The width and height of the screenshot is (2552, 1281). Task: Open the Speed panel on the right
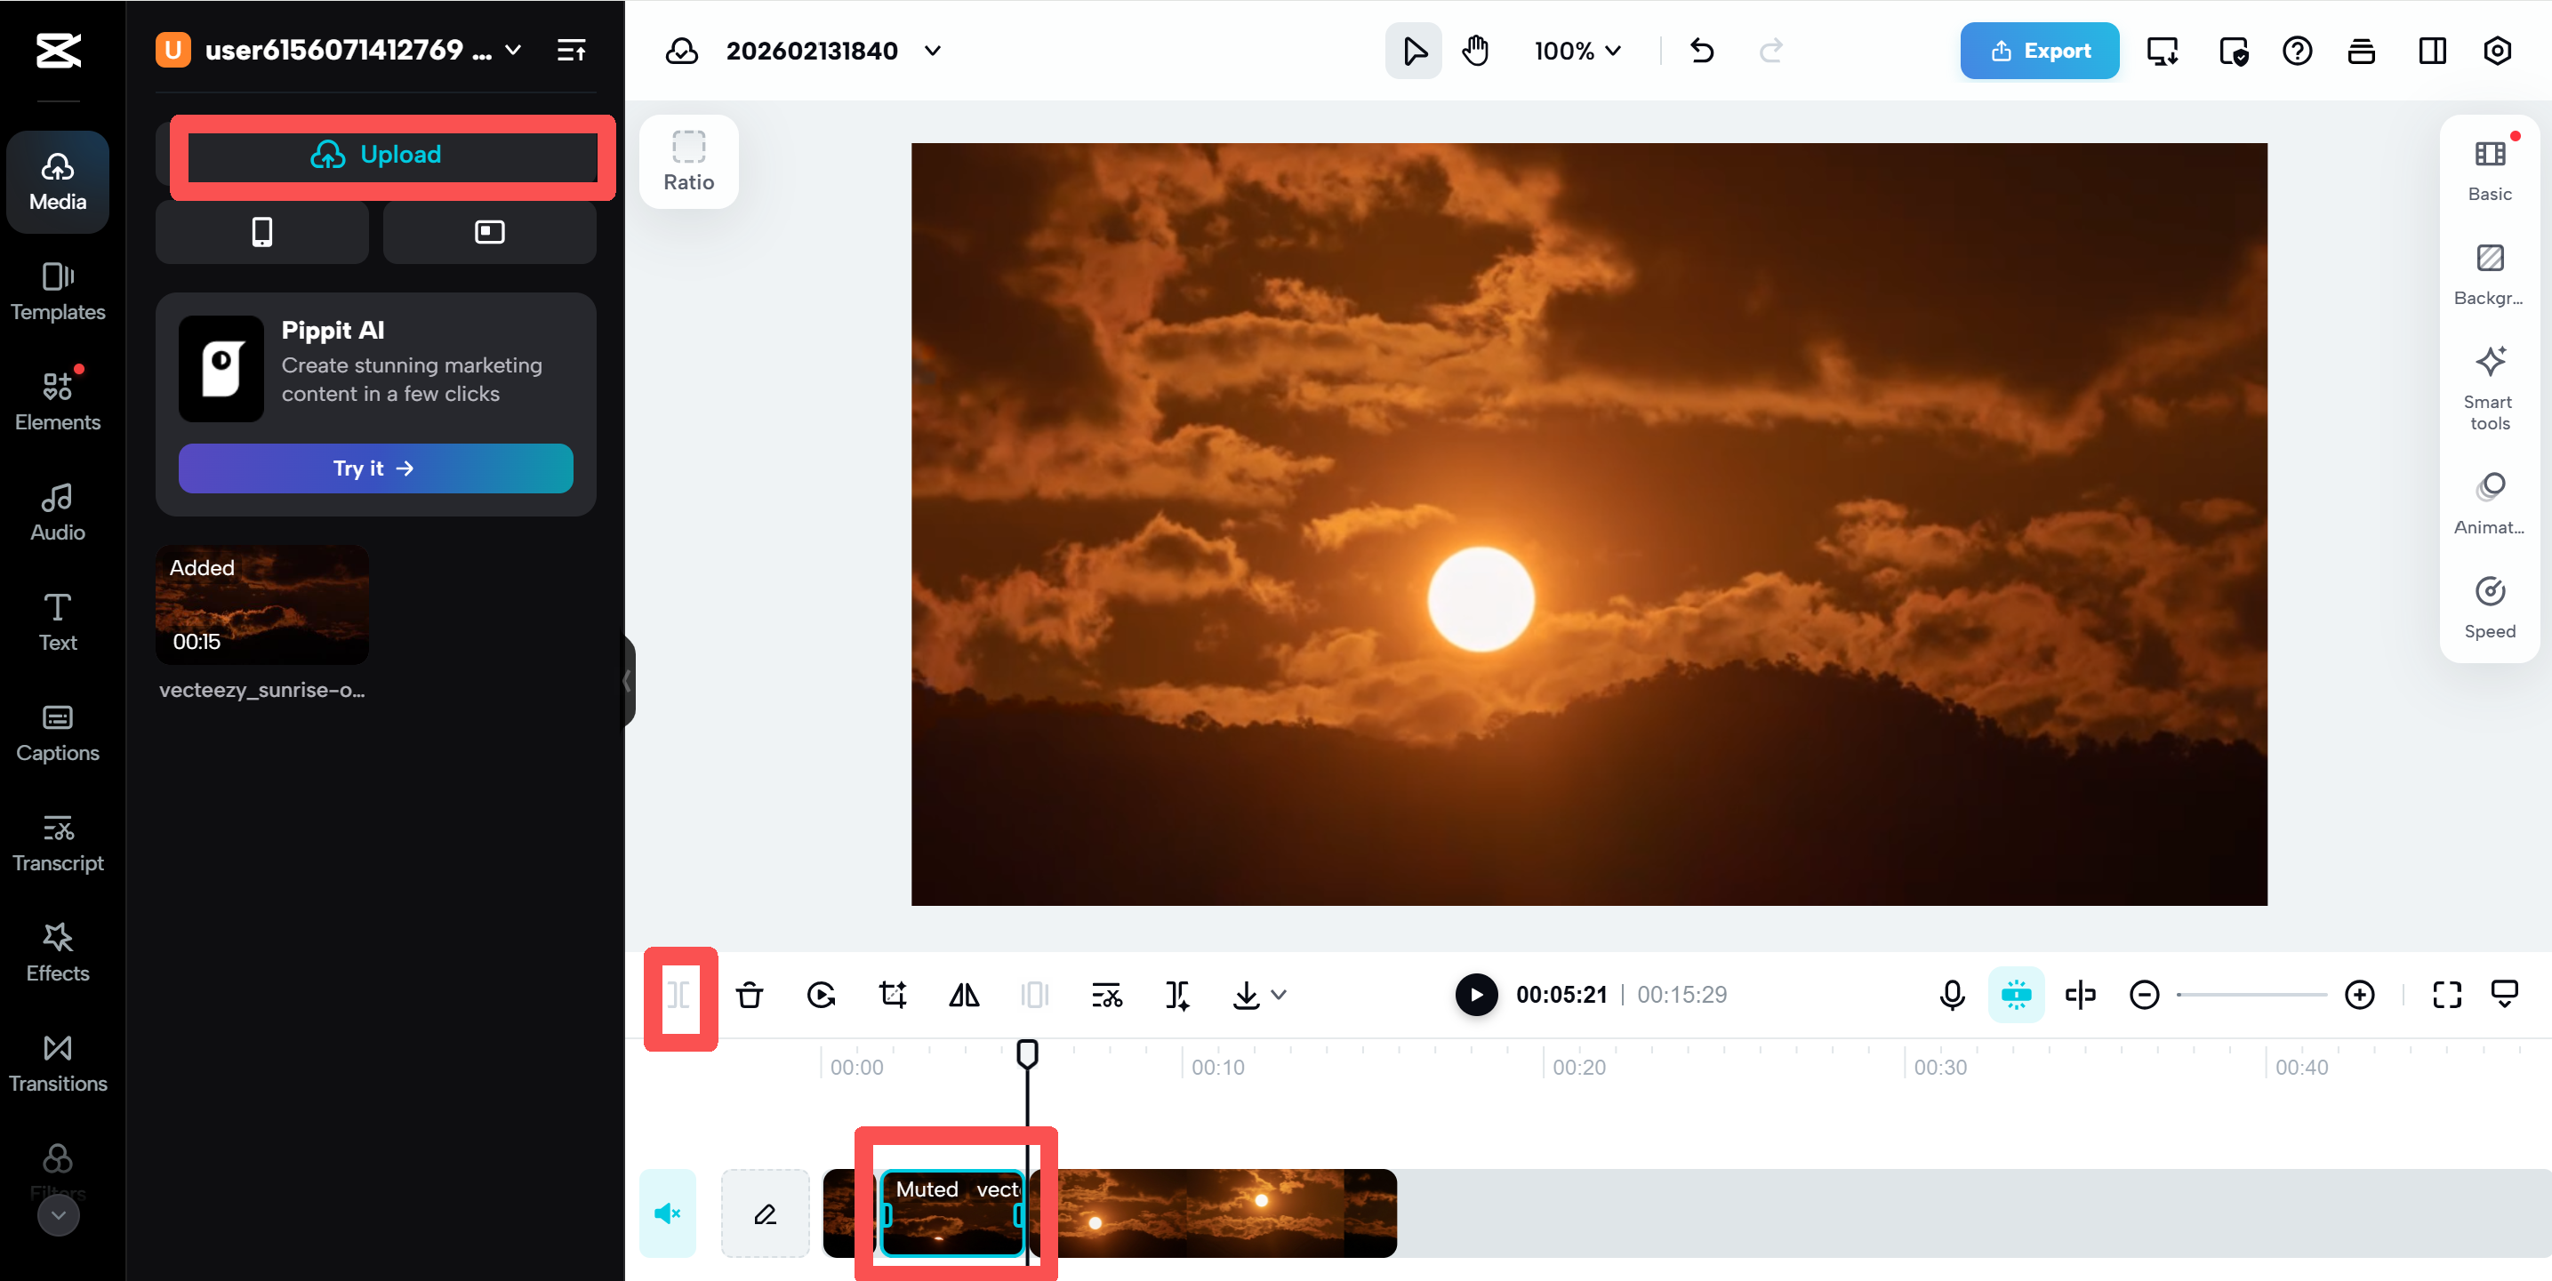[x=2489, y=604]
